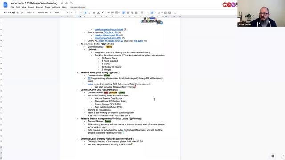285x160 pixels.
Task: Center align the text
Action: 128,12
